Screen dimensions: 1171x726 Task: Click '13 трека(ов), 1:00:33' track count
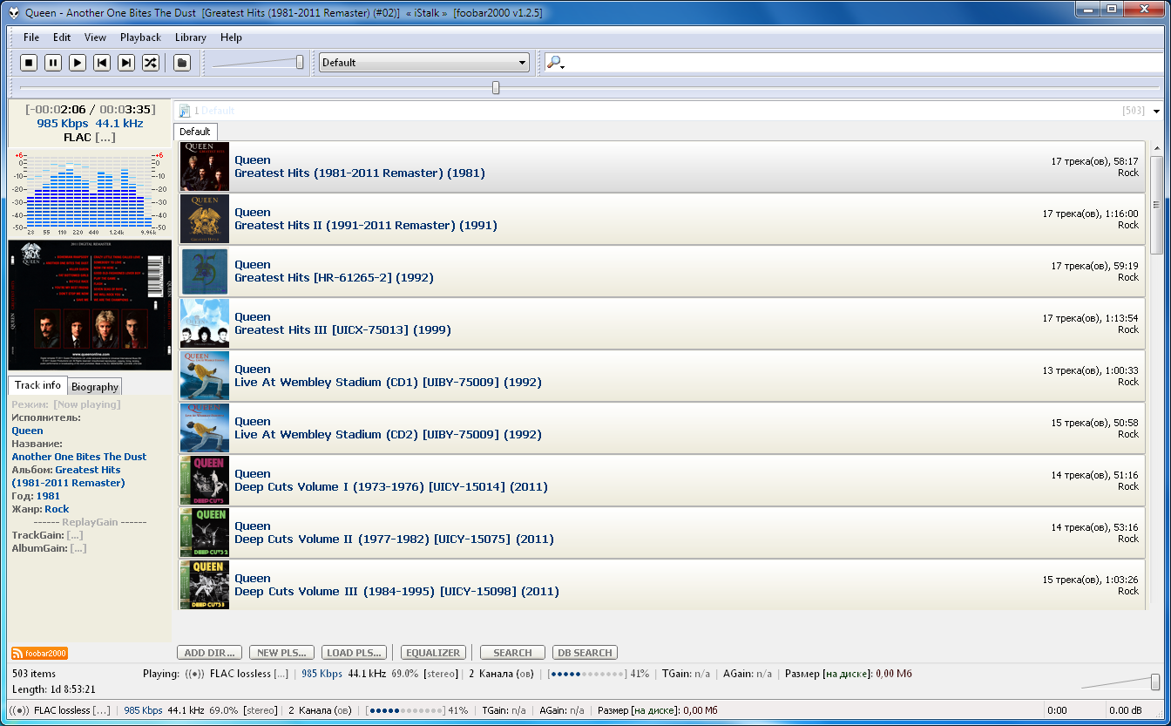point(1091,370)
